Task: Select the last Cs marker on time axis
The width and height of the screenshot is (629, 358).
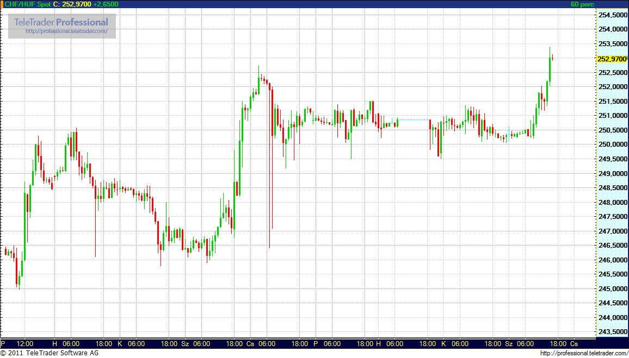Action: pos(573,344)
